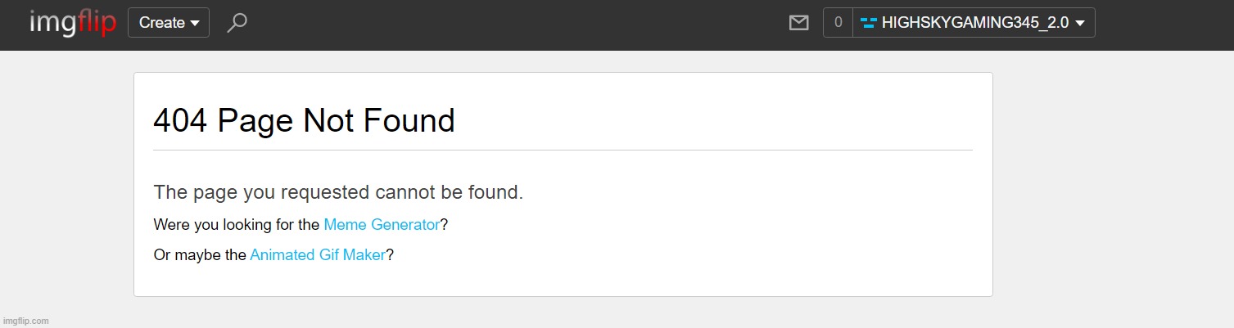The height and width of the screenshot is (328, 1234).
Task: Click the 404 Page Not Found heading
Action: 304,121
